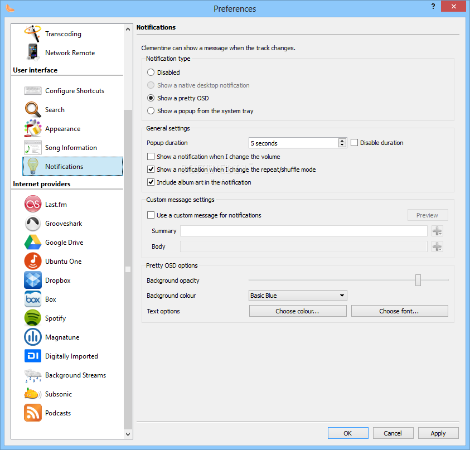Click the Magnatune bars icon

click(33, 337)
